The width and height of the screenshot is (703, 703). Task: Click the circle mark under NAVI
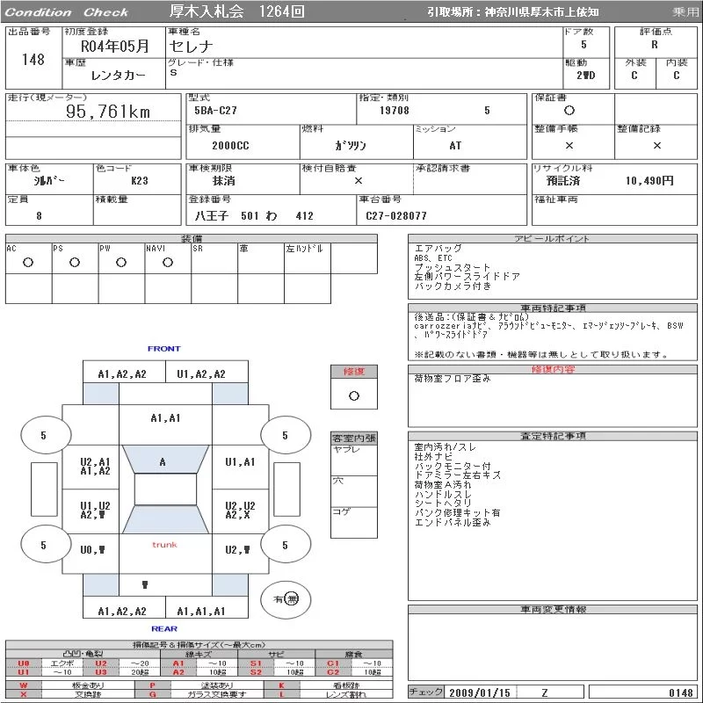pos(168,262)
